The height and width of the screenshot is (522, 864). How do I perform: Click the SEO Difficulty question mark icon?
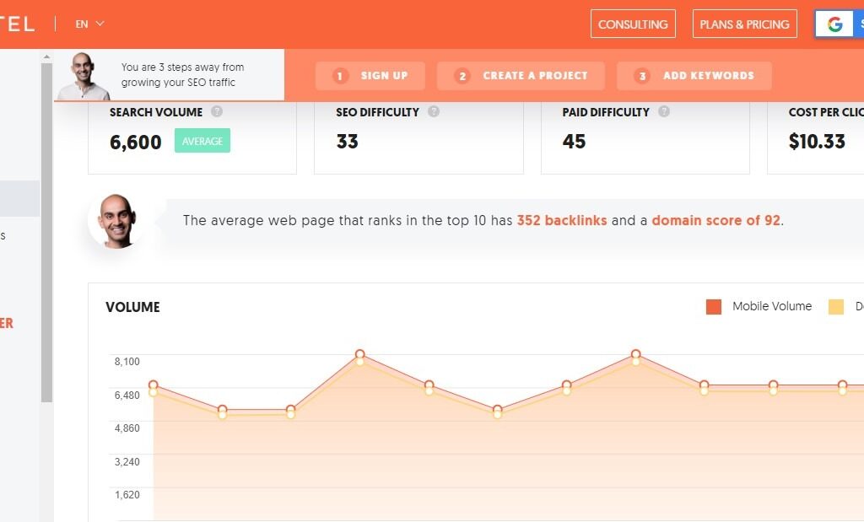(433, 111)
